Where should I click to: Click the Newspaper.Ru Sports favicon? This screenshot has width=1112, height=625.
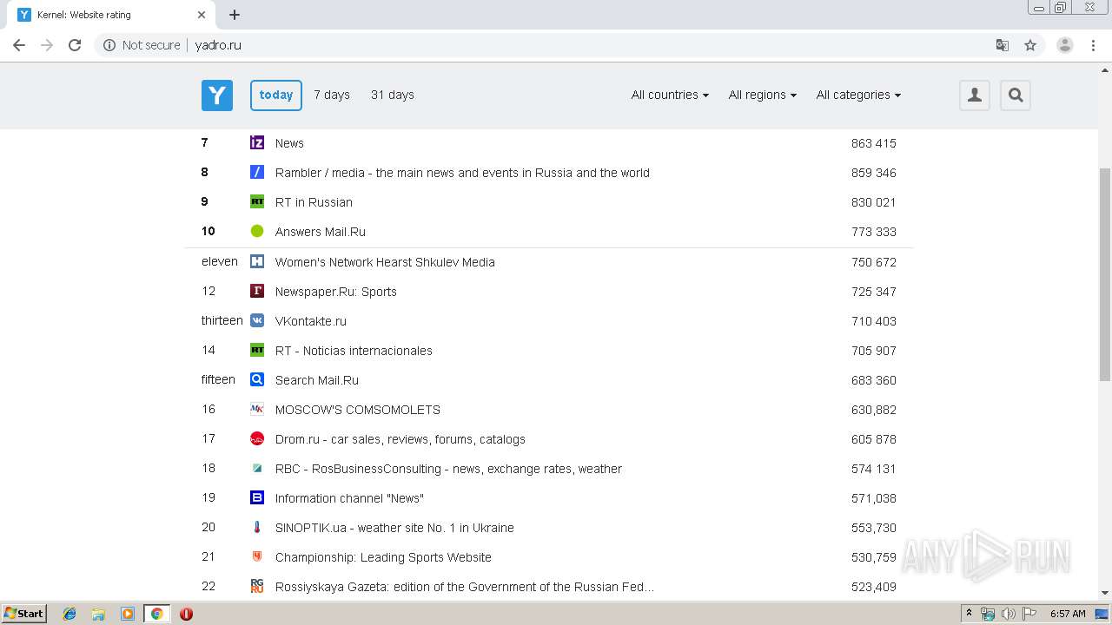coord(257,291)
